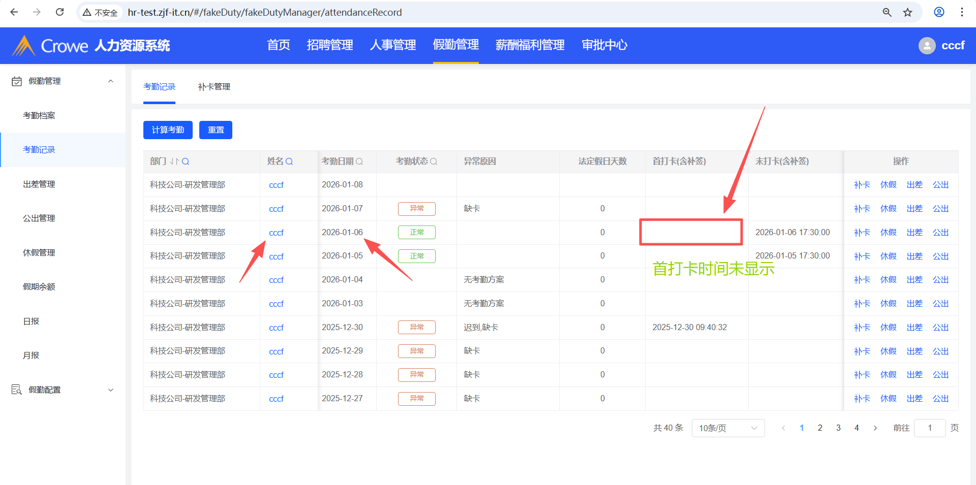Click the cccf user avatar icon
The height and width of the screenshot is (485, 976).
click(927, 46)
